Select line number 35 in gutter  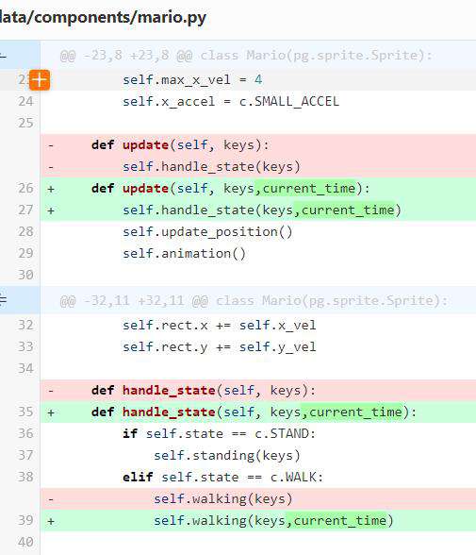(25, 412)
